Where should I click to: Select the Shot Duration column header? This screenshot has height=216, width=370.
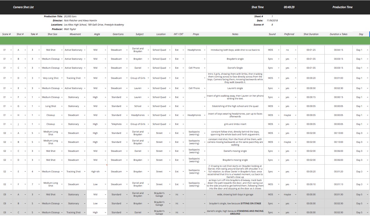pos(311,34)
